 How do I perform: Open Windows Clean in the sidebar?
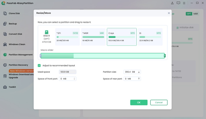pos(17,44)
